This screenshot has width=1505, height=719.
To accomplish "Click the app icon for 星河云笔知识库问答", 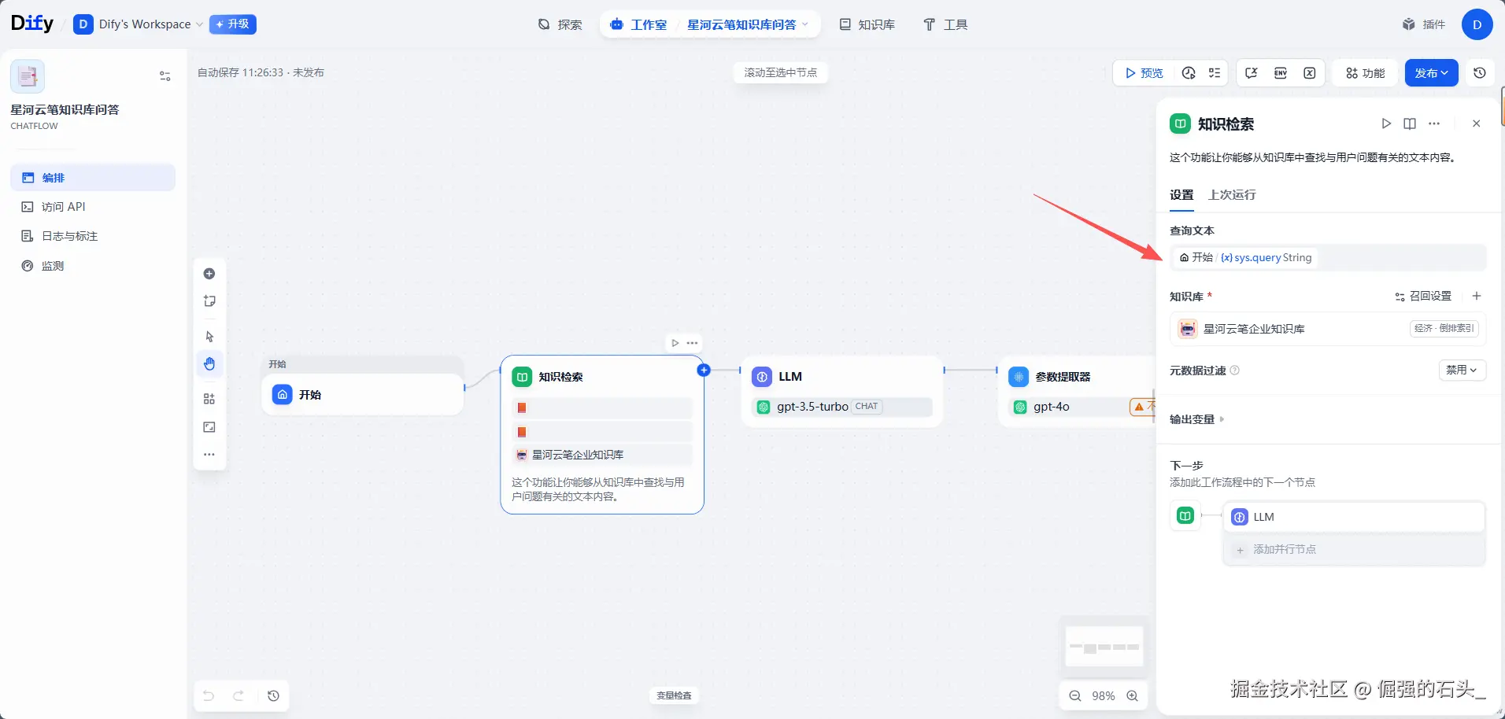I will point(28,76).
